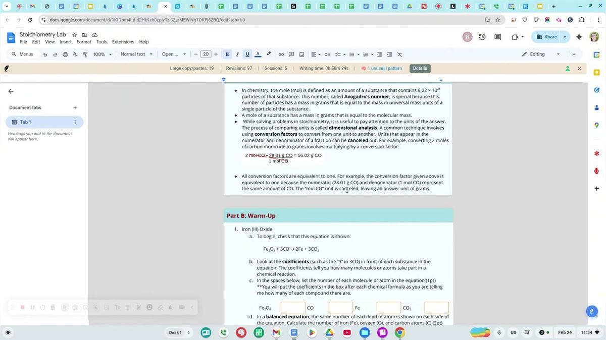Click the Clear formatting icon

pos(399,54)
